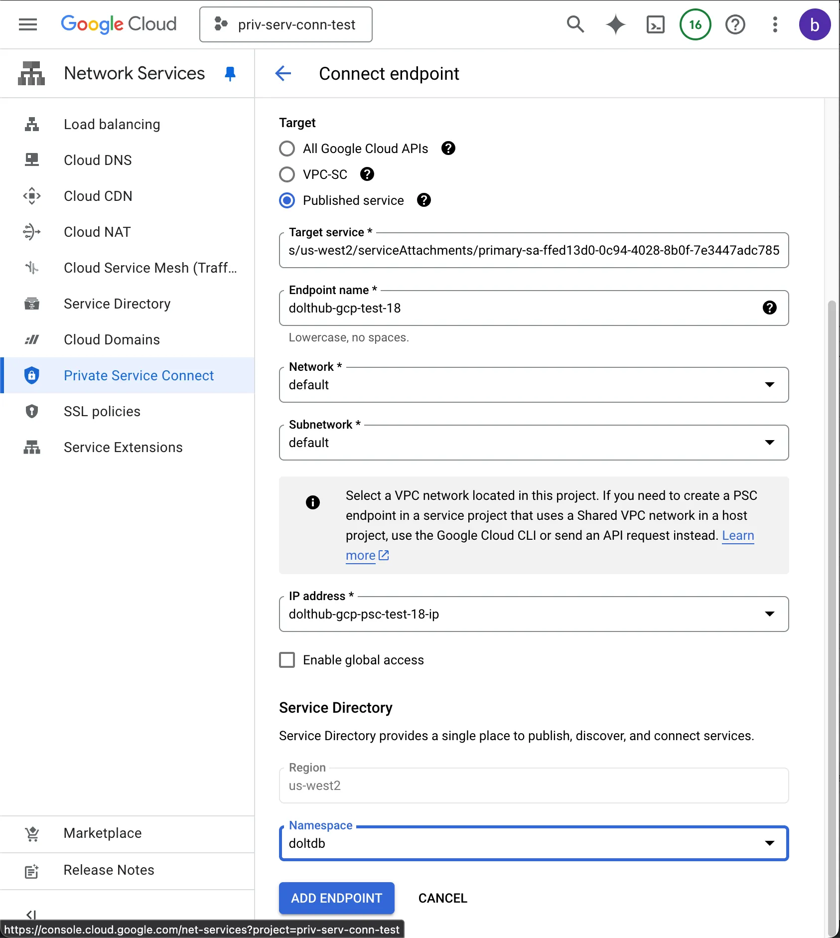Screen dimensions: 840x938
Task: Select the All Google Cloud APIs target
Action: coord(287,148)
